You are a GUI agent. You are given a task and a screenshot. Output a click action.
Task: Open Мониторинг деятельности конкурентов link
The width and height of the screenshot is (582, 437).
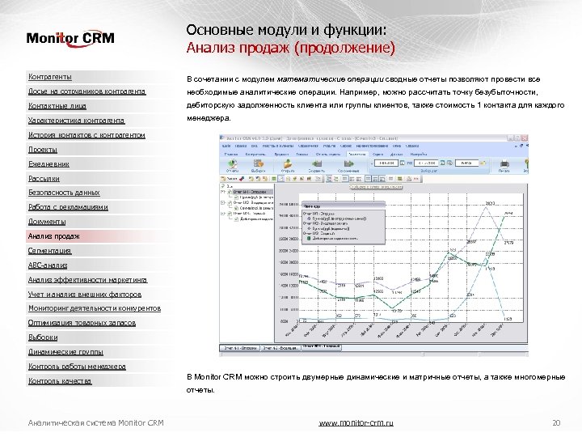pos(95,308)
